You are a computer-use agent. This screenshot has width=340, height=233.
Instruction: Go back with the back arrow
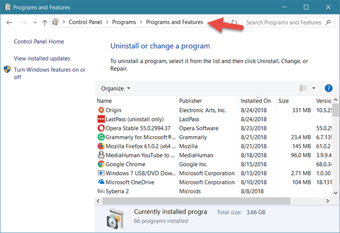9,23
